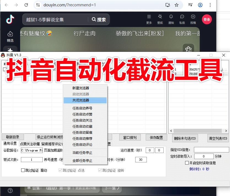Viewport: 230px width, 196px height.
Task: Click the 登录 login button
Action: pos(207,19)
